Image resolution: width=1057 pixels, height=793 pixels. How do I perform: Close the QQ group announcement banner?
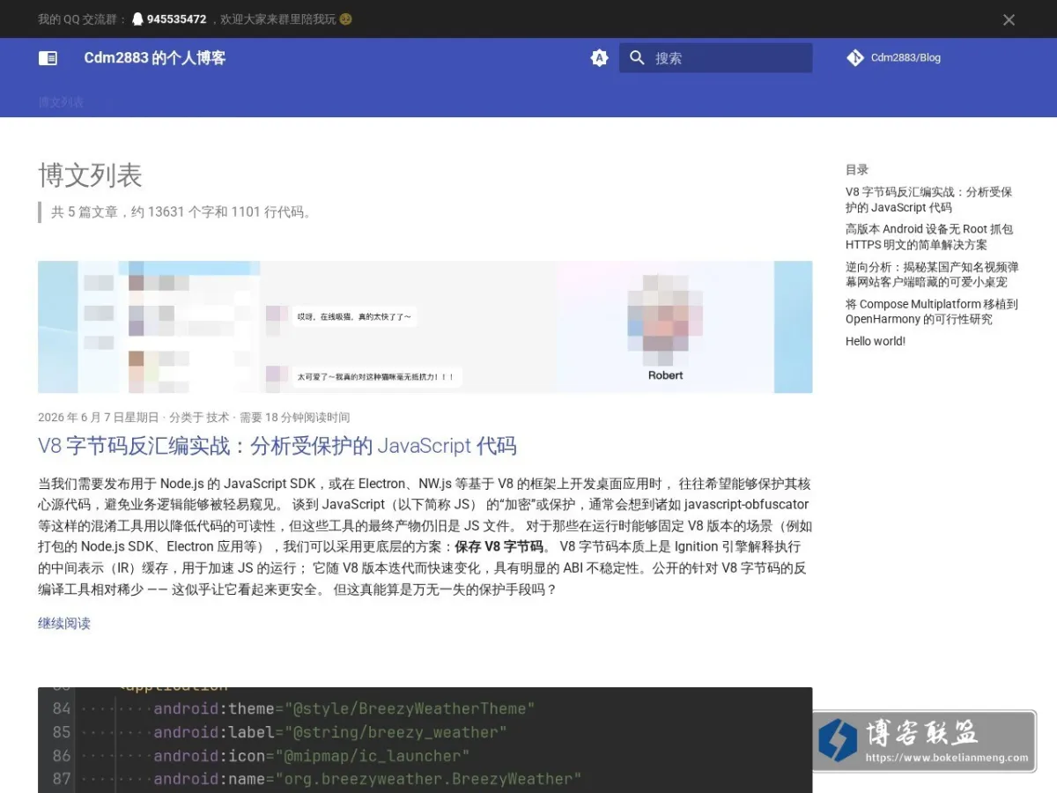[1009, 19]
